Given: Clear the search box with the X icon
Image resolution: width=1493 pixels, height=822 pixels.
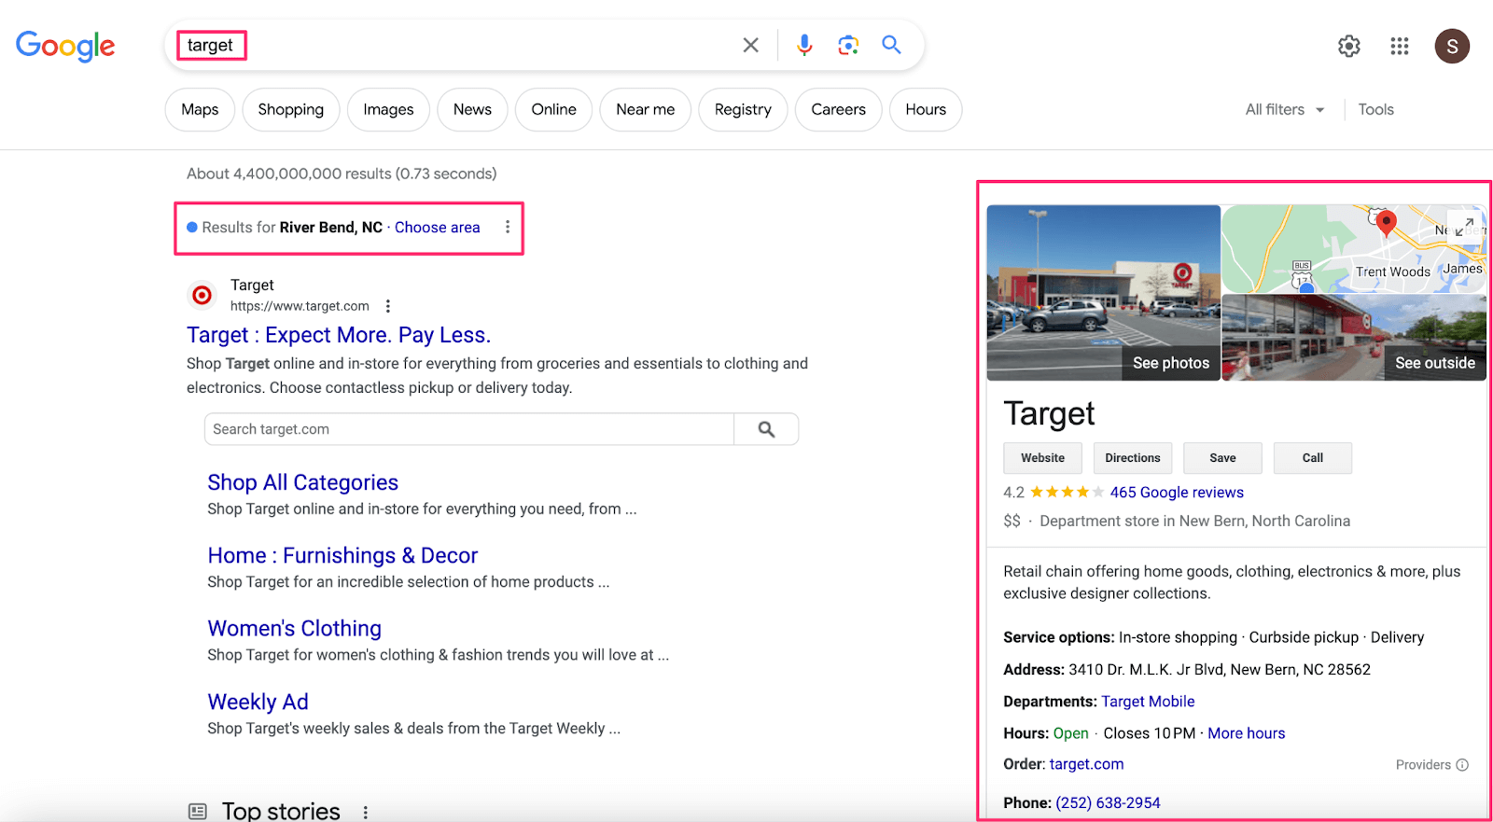Looking at the screenshot, I should click(x=750, y=45).
